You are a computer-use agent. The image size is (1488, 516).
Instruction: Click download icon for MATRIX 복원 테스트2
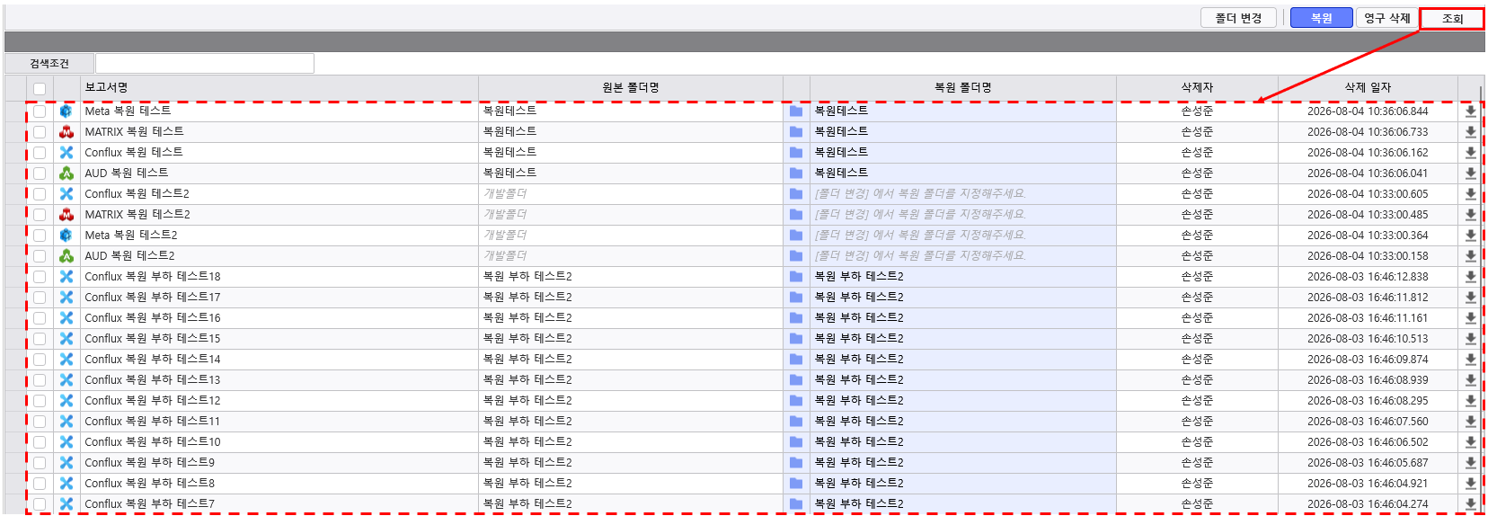(1470, 215)
